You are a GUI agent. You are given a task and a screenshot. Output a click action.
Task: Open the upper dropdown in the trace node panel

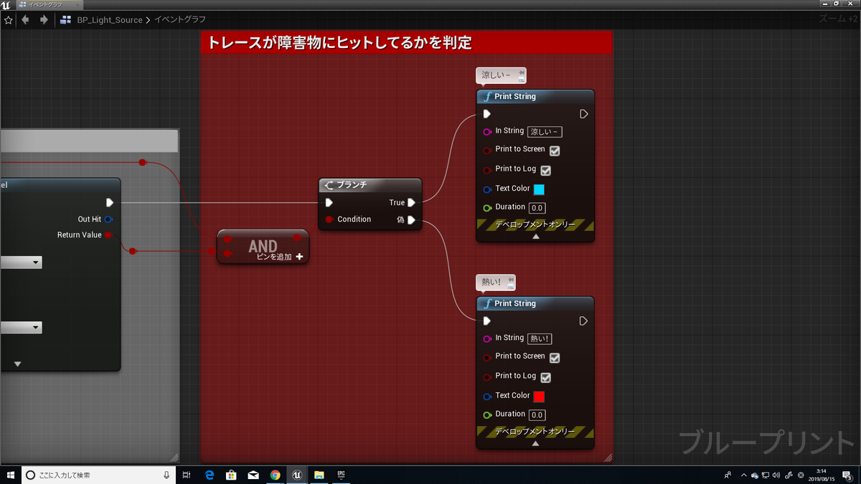tap(22, 262)
